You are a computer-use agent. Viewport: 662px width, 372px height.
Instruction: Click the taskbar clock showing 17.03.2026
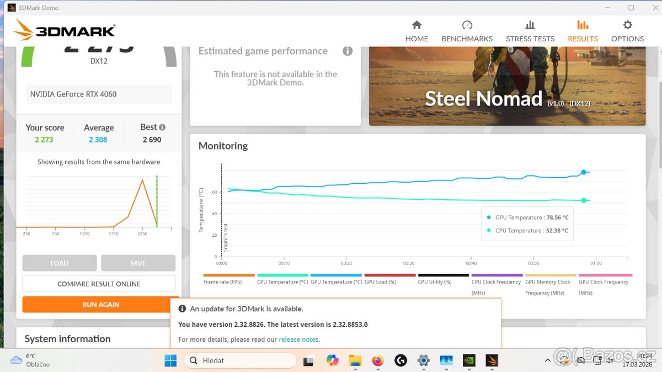coord(637,360)
